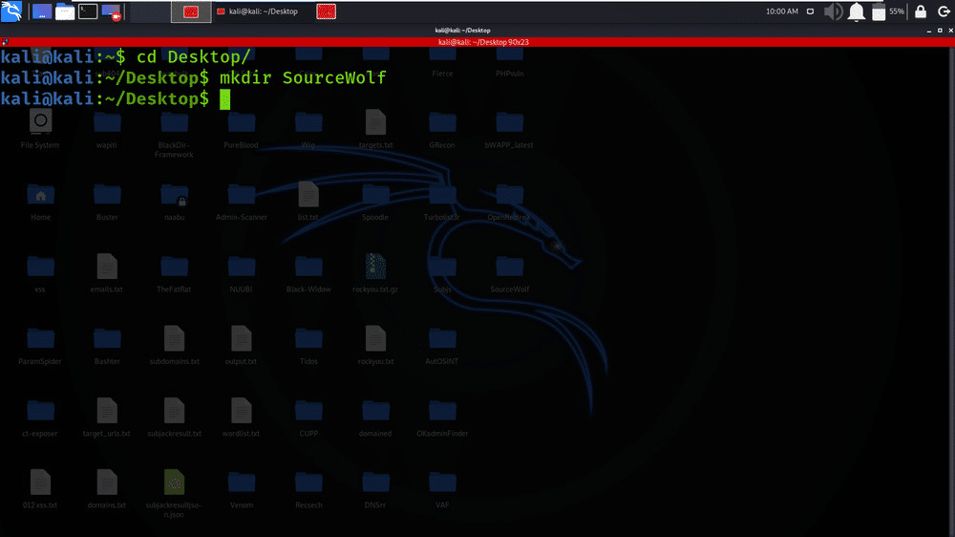Click the green terminal cursor block
Viewport: 955px width, 537px height.
[x=224, y=98]
